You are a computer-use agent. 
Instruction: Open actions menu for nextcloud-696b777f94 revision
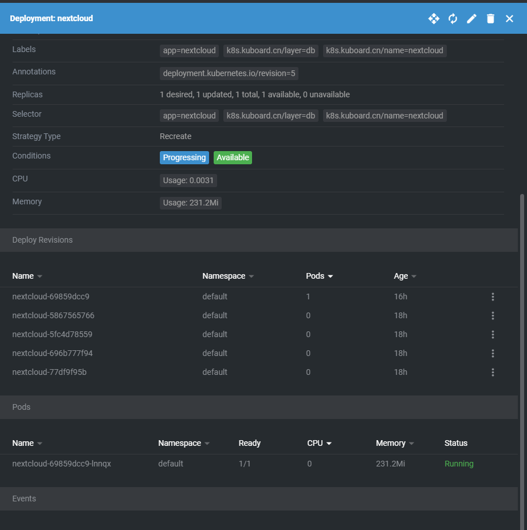click(x=493, y=353)
